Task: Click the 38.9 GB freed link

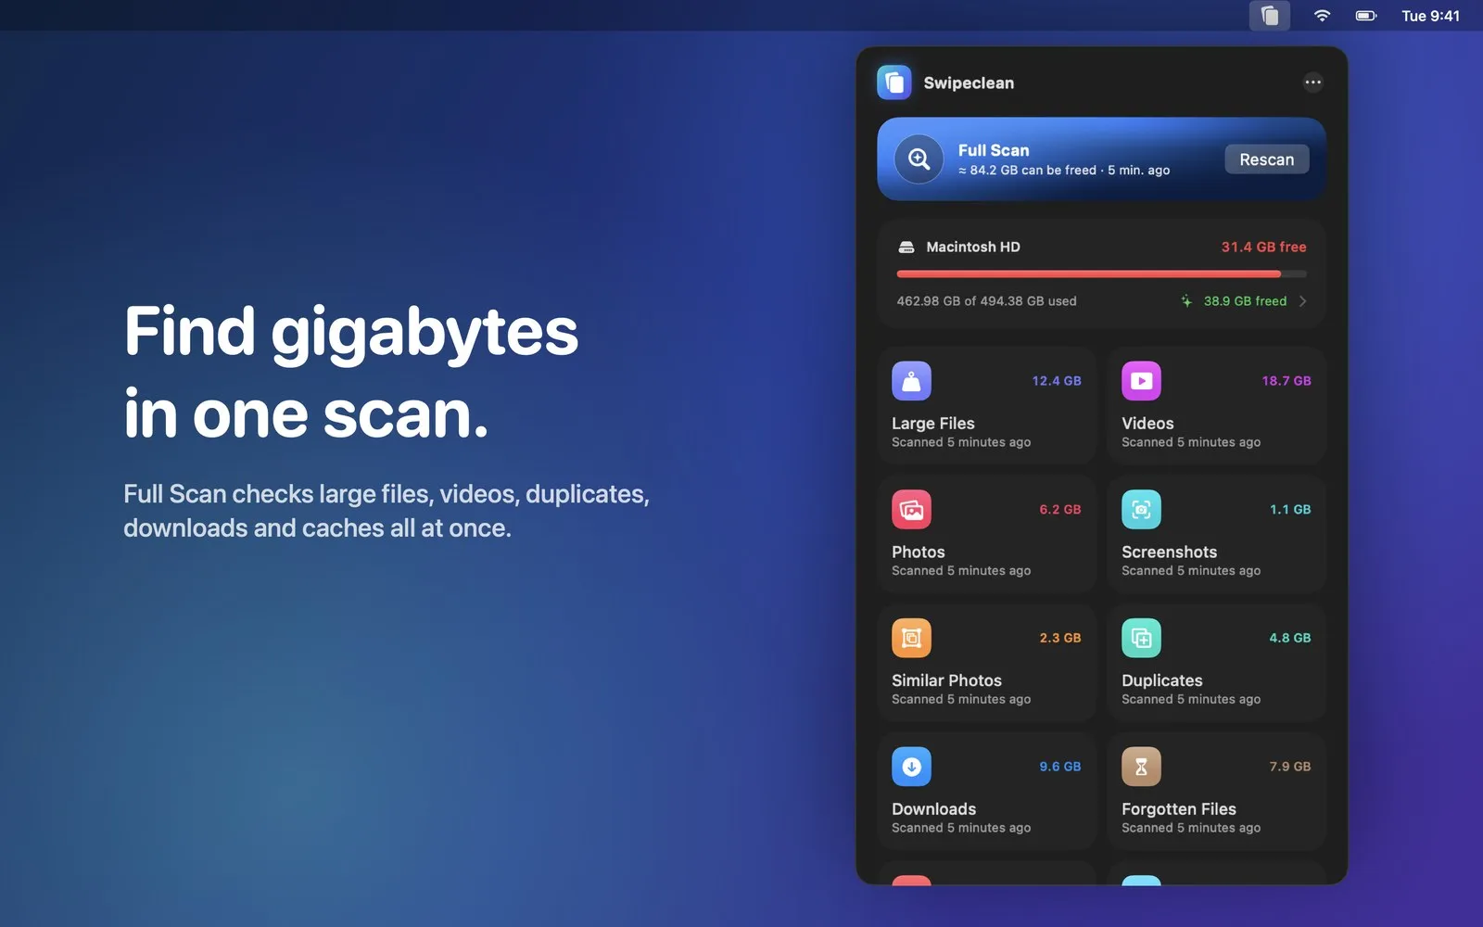Action: coord(1245,301)
